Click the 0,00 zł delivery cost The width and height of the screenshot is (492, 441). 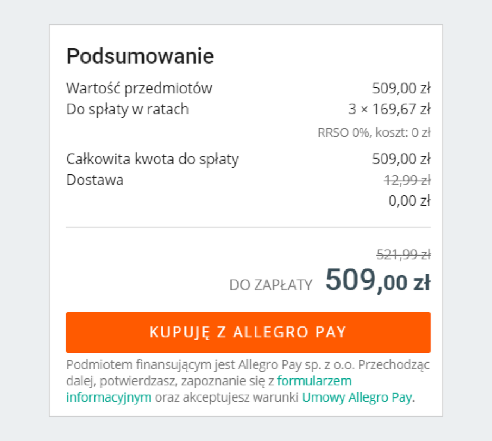409,201
